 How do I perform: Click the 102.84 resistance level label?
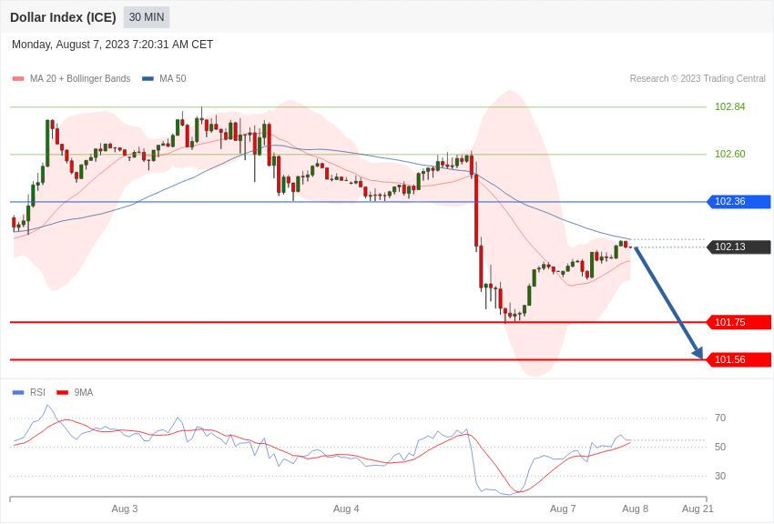tap(729, 107)
